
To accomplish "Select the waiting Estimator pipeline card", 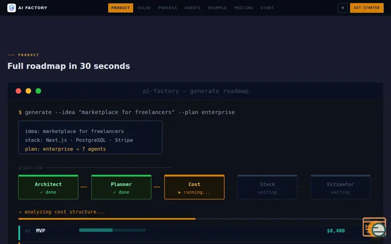I will click(x=340, y=187).
